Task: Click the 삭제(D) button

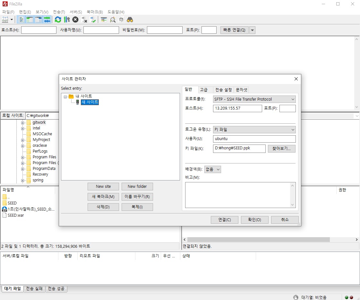Action: coord(103,207)
